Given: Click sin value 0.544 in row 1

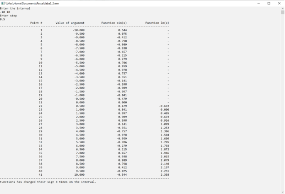Looking at the screenshot, I should [x=123, y=30].
